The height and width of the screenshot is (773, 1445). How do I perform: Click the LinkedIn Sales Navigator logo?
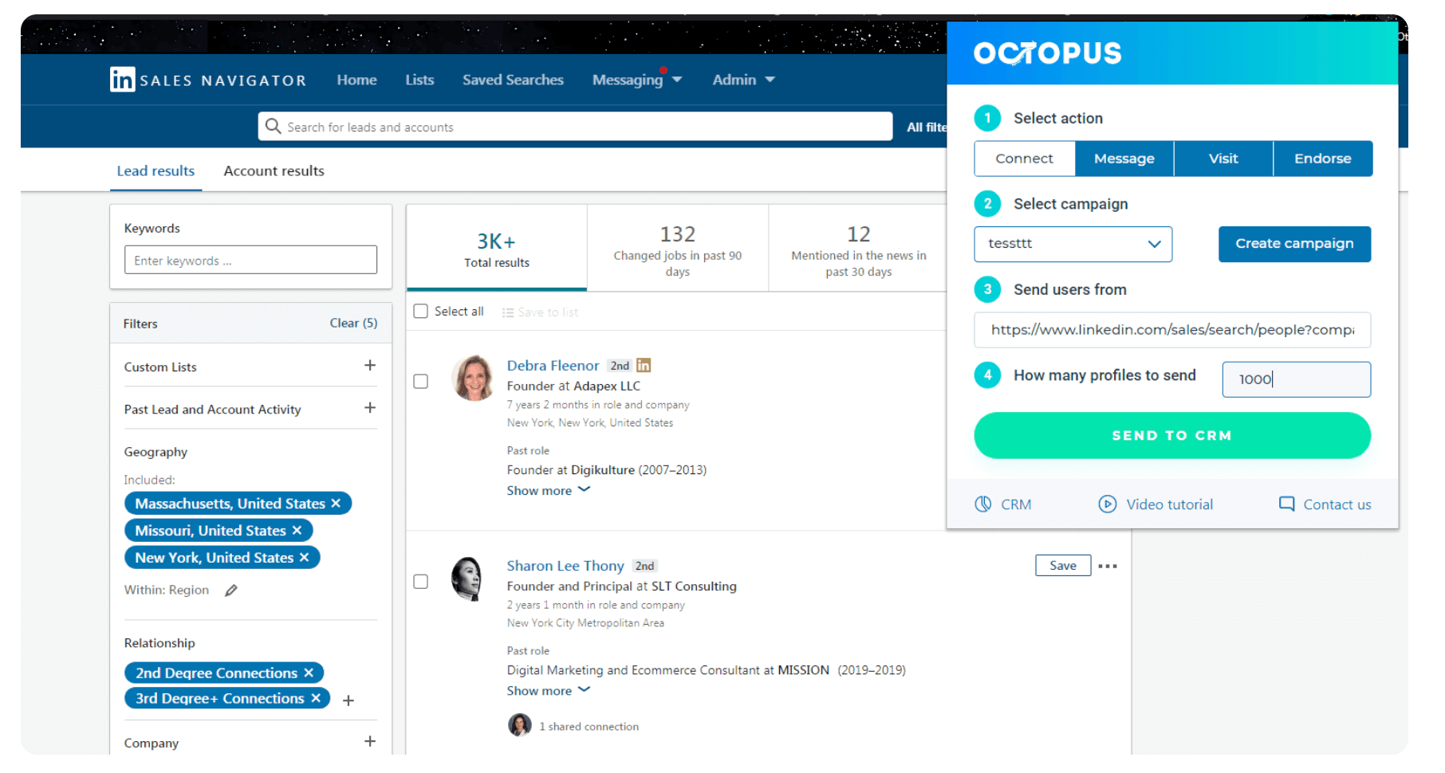tap(209, 80)
